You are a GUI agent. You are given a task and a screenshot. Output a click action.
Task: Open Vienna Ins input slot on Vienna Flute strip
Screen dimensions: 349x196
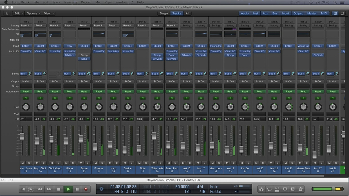point(303,46)
